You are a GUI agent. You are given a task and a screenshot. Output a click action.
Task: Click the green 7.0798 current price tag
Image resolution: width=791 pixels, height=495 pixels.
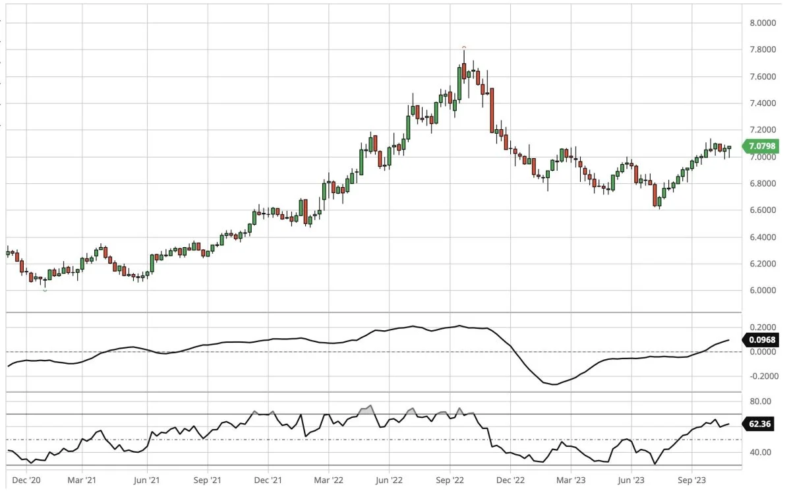click(x=759, y=146)
